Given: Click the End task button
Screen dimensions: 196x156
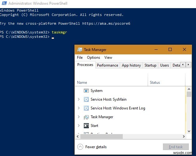Looking at the screenshot, I should (176, 147).
